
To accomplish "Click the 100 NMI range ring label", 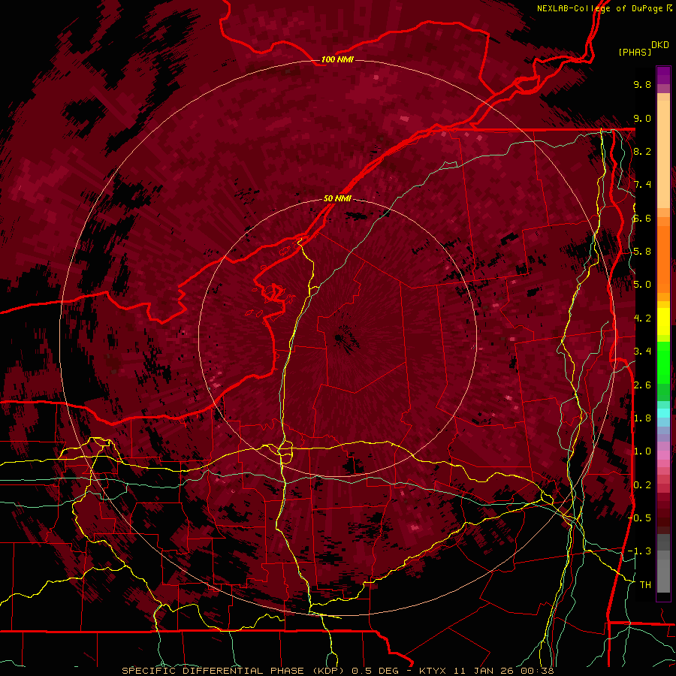I will click(x=337, y=59).
